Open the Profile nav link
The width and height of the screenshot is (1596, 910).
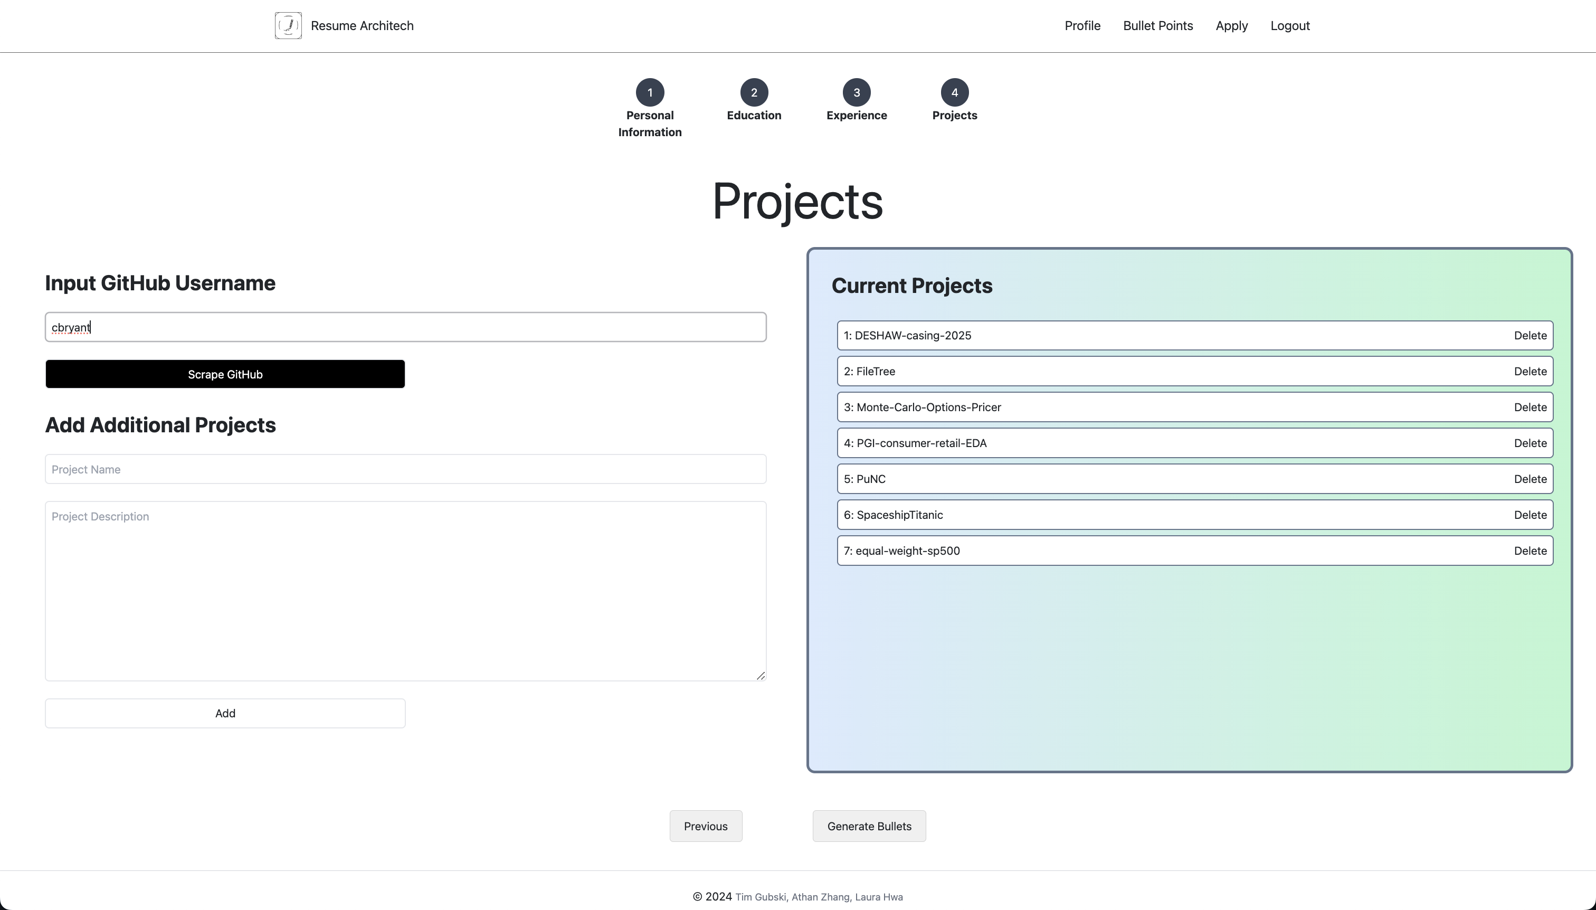click(x=1082, y=26)
